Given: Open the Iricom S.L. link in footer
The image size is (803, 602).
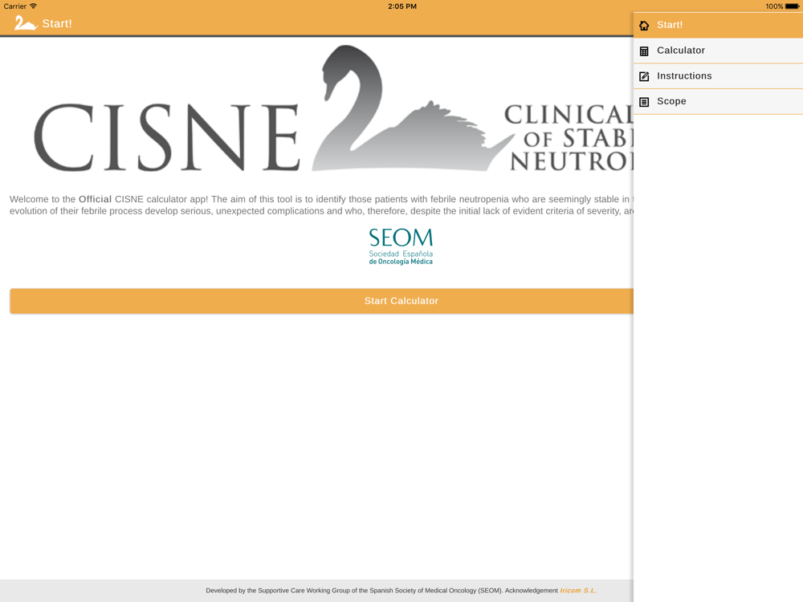Looking at the screenshot, I should click(578, 590).
